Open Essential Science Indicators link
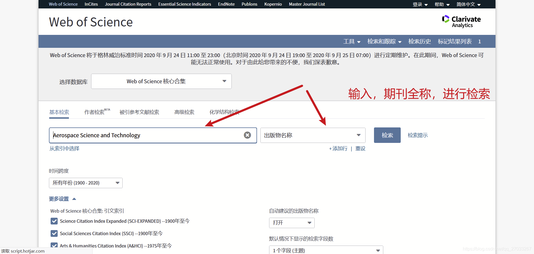Image resolution: width=534 pixels, height=254 pixels. click(x=185, y=4)
